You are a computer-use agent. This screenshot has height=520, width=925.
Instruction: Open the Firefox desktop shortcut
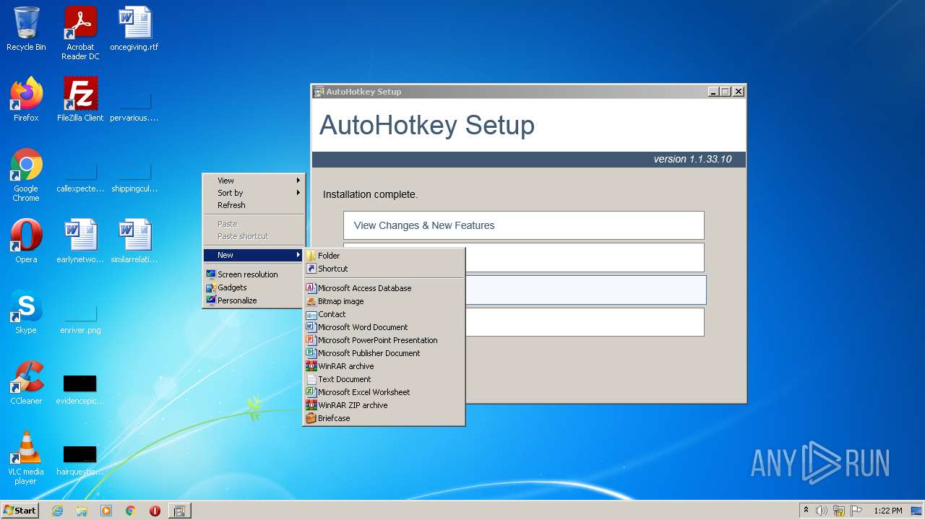pyautogui.click(x=26, y=100)
